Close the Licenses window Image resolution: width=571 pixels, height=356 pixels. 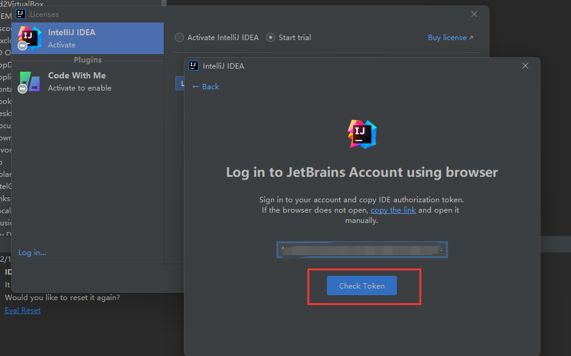tap(474, 14)
